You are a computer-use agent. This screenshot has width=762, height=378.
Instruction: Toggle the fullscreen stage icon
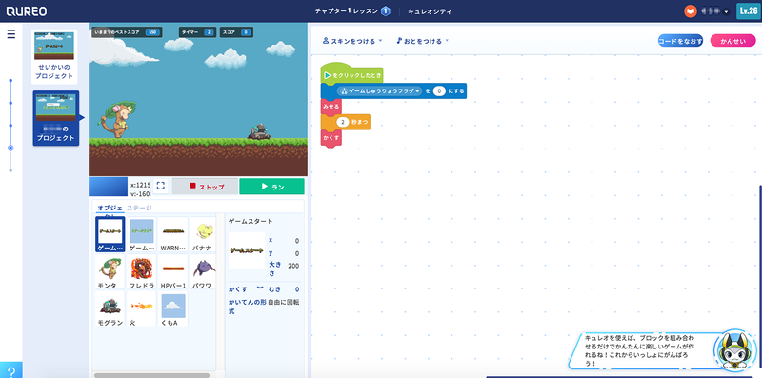tap(161, 186)
